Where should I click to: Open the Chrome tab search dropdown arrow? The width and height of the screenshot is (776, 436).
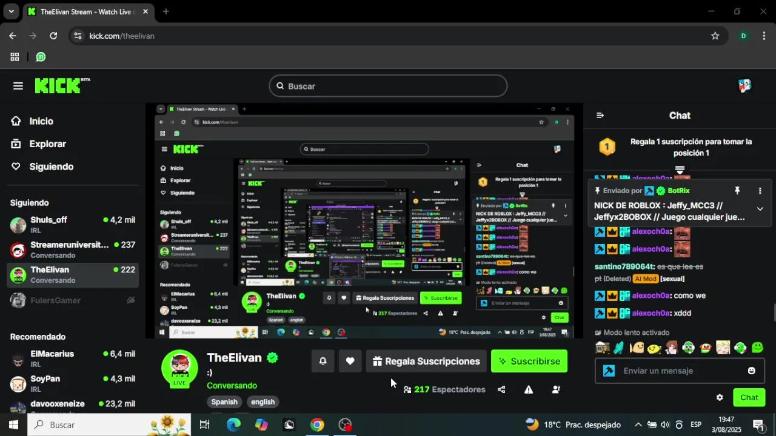click(x=11, y=12)
